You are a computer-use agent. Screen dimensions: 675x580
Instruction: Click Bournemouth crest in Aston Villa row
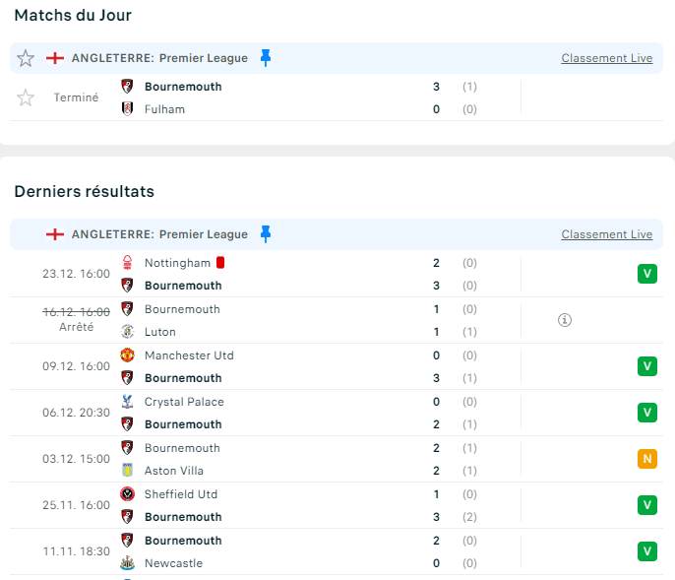click(x=127, y=448)
